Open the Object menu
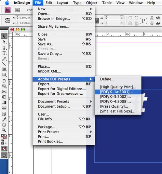Screen dimensions: 162x174 [92, 3]
